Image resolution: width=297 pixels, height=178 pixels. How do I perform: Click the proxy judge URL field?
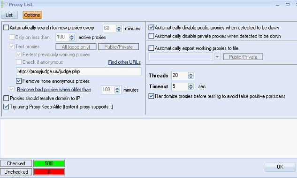(79, 72)
